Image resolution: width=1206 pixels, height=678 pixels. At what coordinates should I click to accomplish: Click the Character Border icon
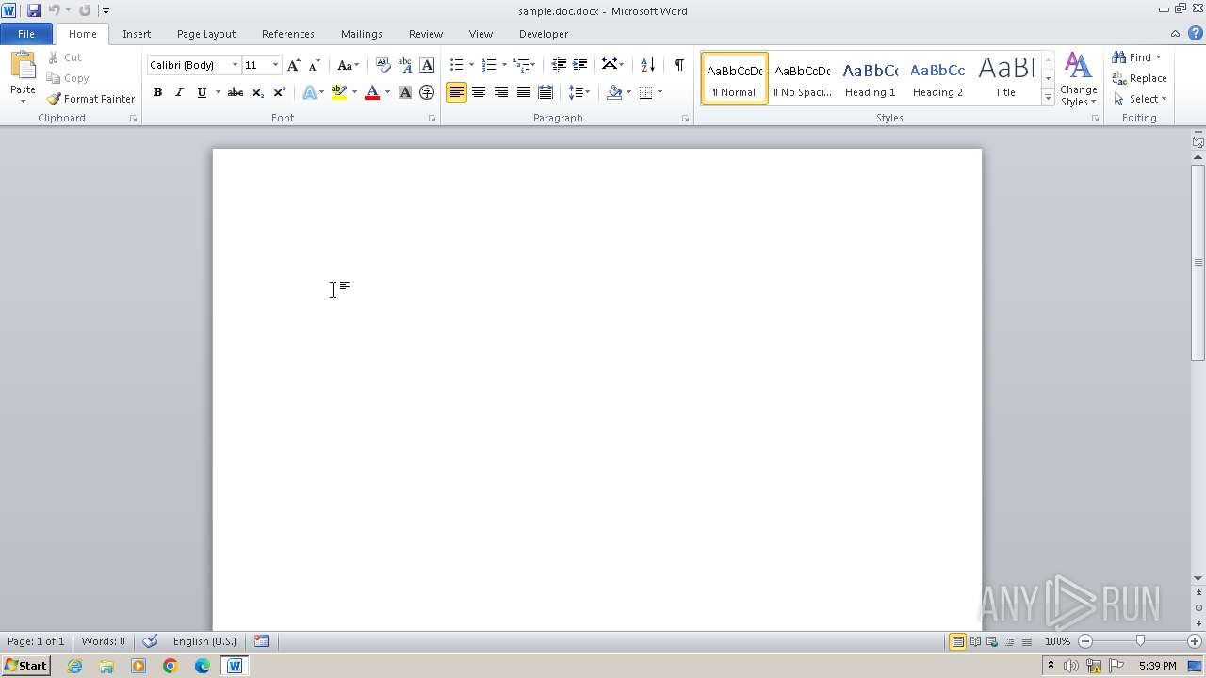[x=427, y=65]
